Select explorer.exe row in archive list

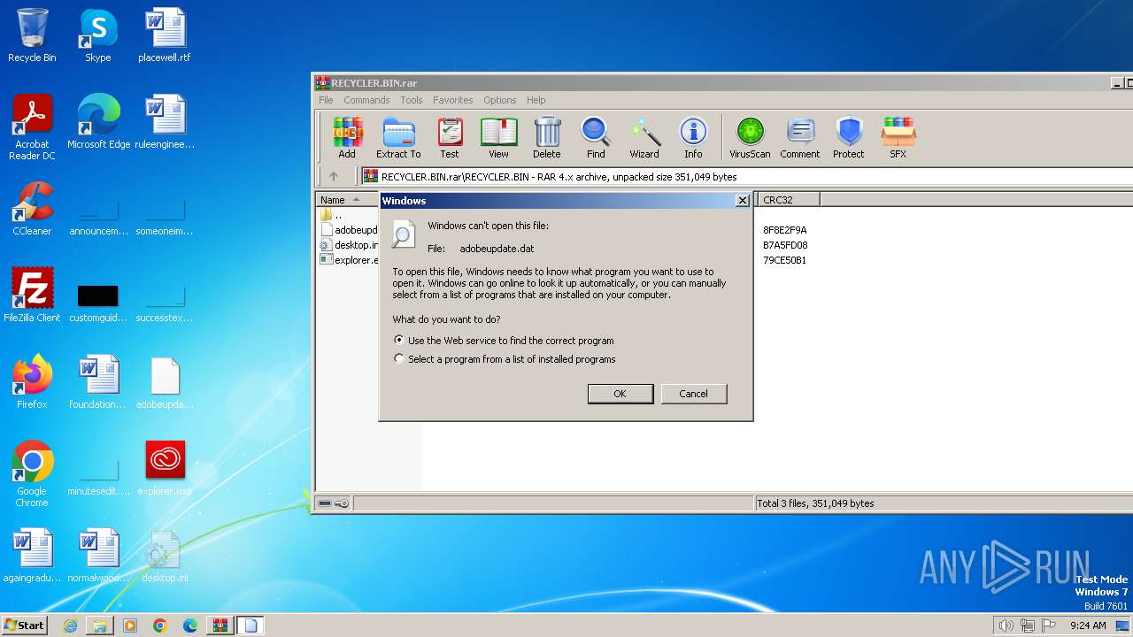(x=348, y=260)
